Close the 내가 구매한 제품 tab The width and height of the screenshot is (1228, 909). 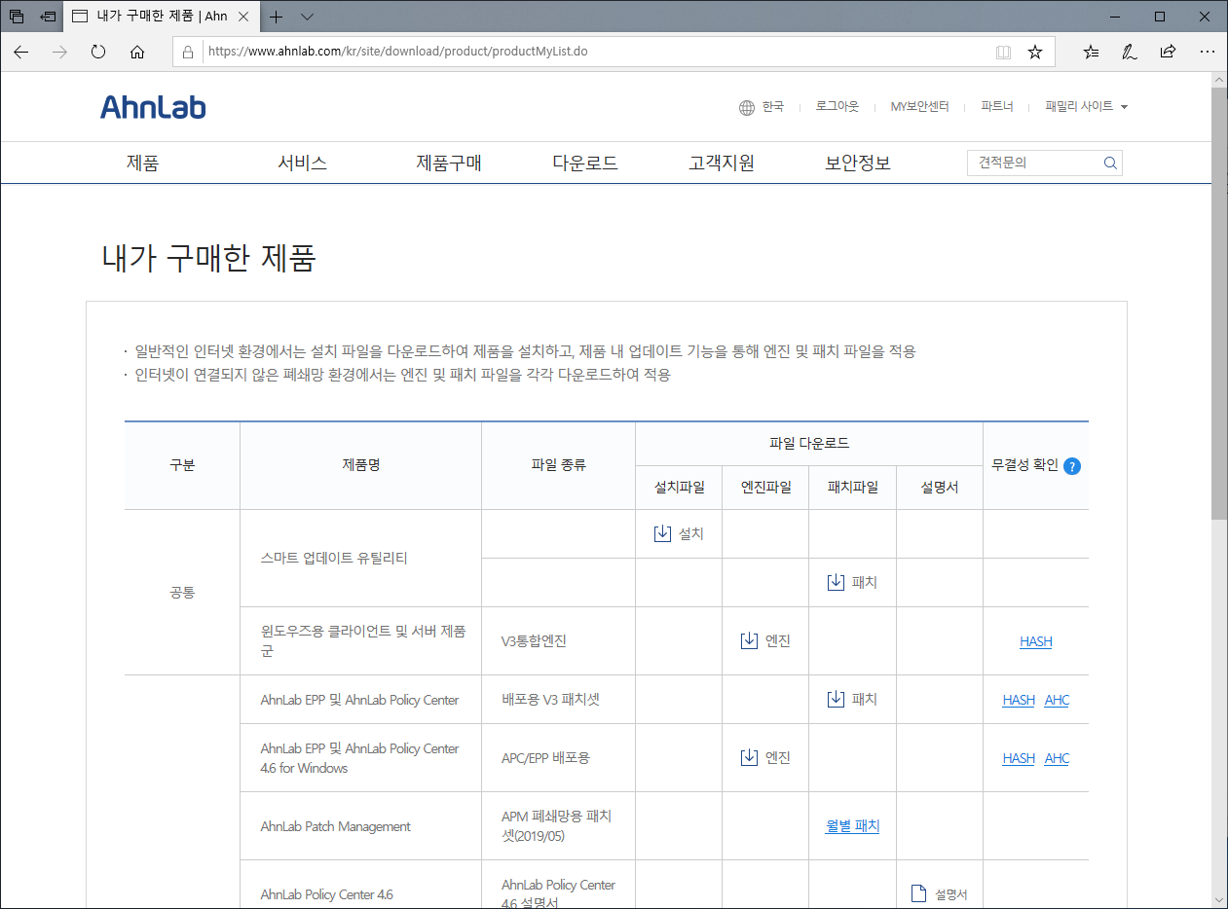(x=243, y=17)
